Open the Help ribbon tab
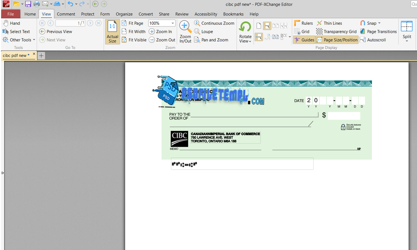This screenshot has width=417, height=250. (254, 14)
